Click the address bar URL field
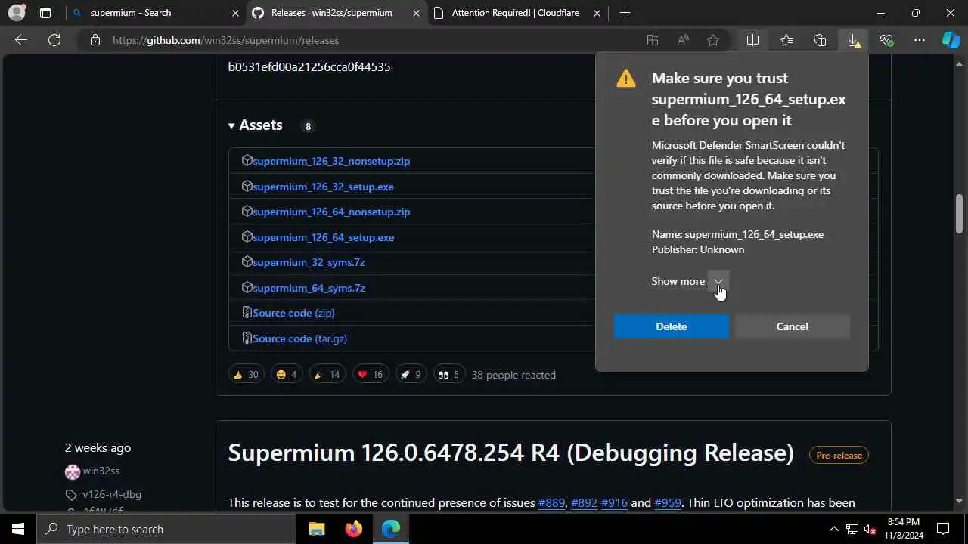This screenshot has width=968, height=544. 363,40
